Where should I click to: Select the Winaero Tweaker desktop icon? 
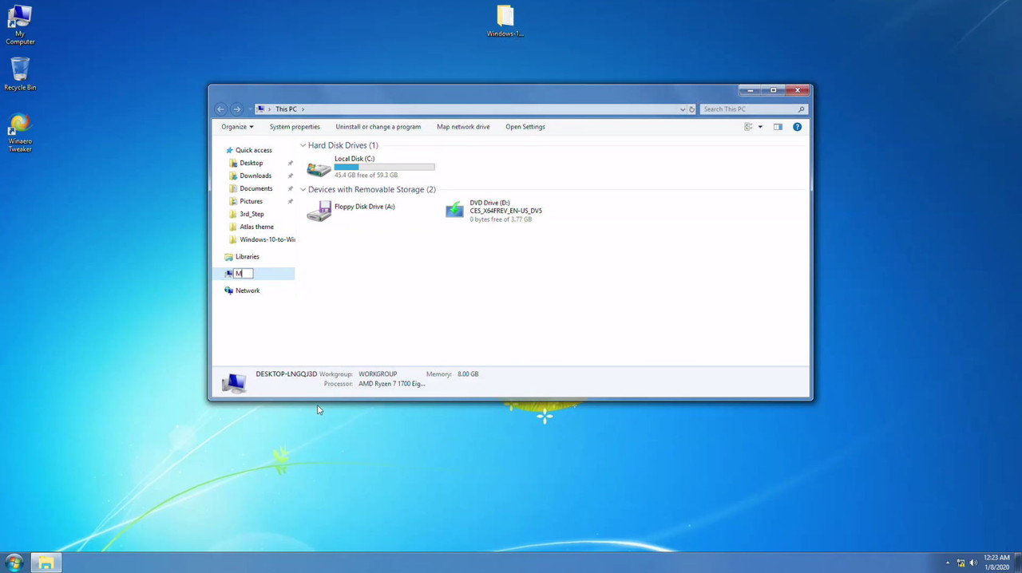click(20, 132)
